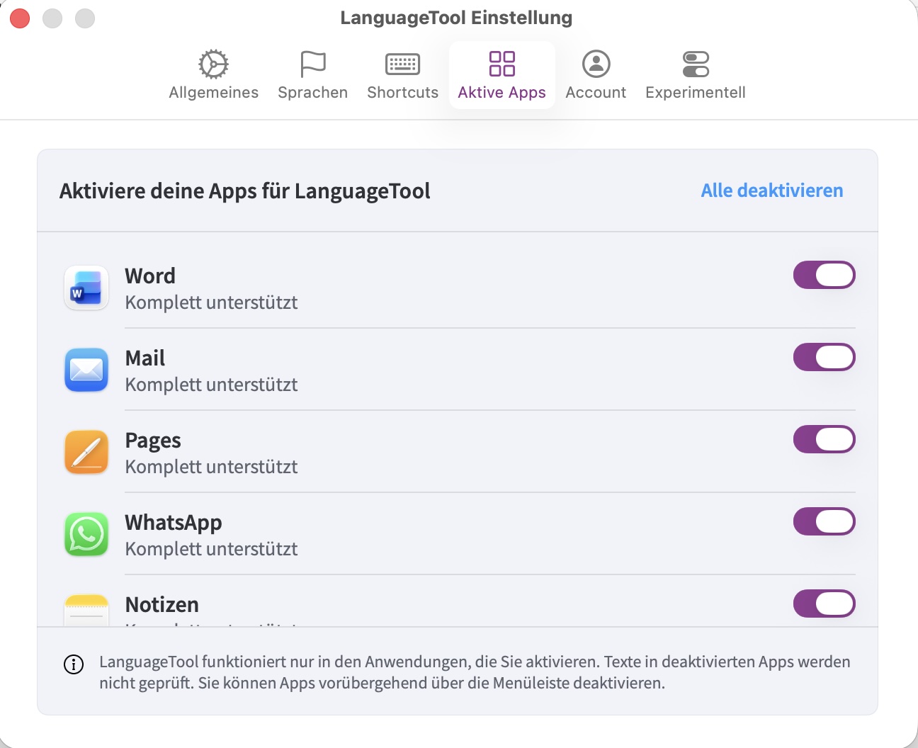Close the LanguageTool settings window
The image size is (918, 748).
click(20, 18)
